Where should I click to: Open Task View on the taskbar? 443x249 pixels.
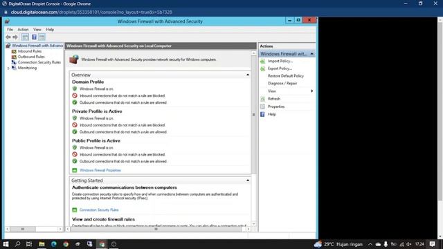point(29,244)
